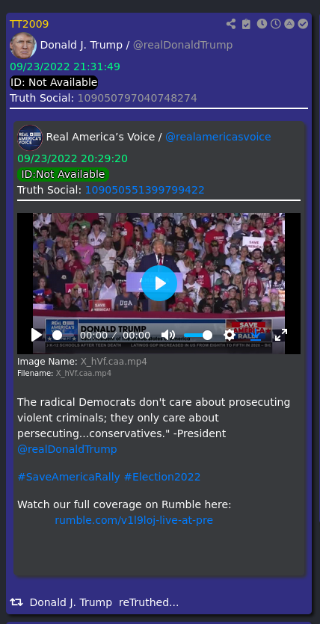Open the @realamericasvoice profile link
The image size is (320, 624).
tap(218, 137)
